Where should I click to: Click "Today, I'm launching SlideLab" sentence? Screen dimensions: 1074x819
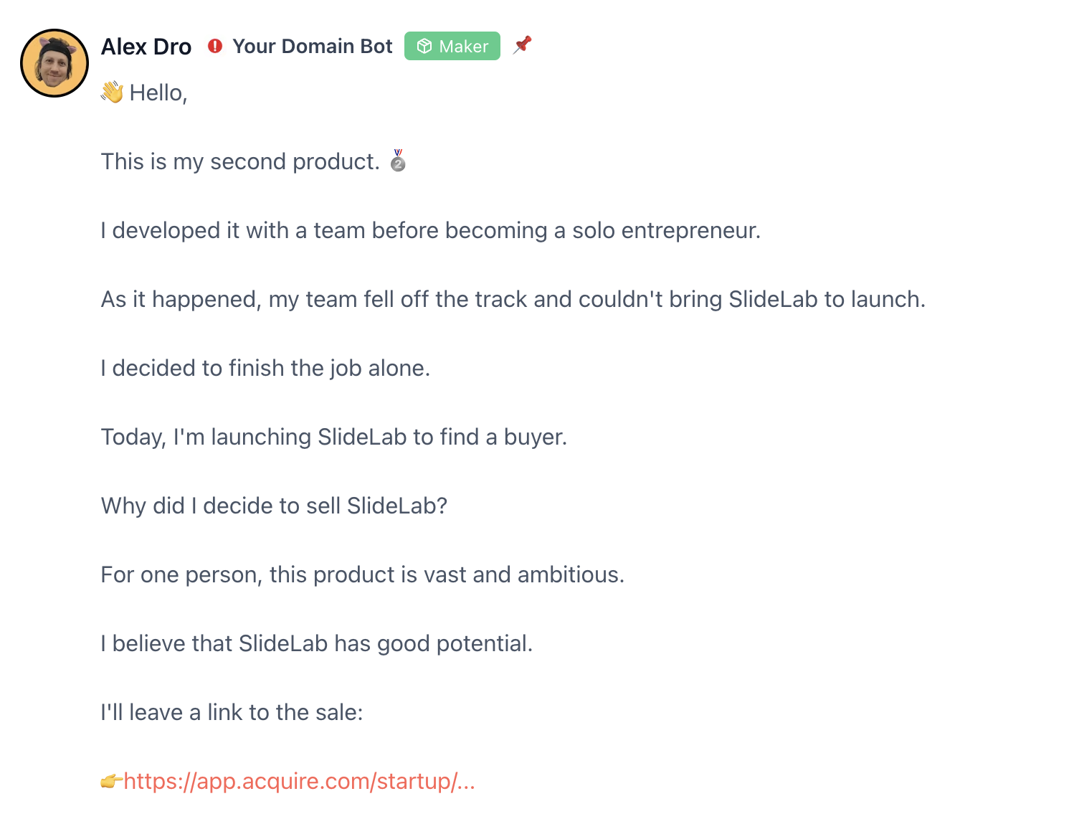[x=334, y=437]
